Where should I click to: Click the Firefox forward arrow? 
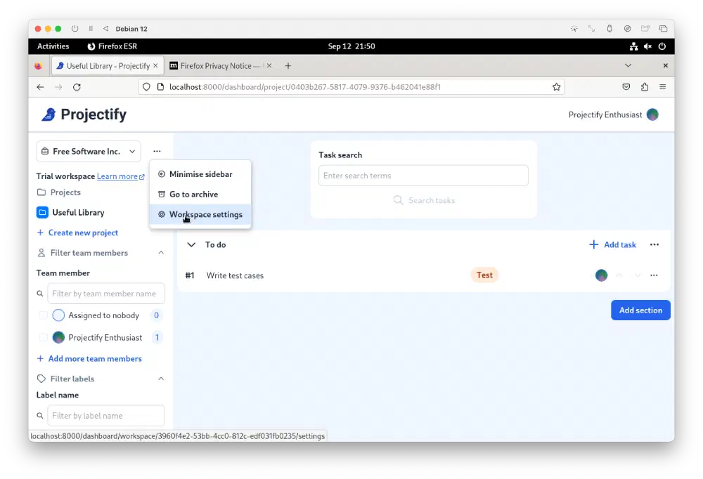click(58, 87)
